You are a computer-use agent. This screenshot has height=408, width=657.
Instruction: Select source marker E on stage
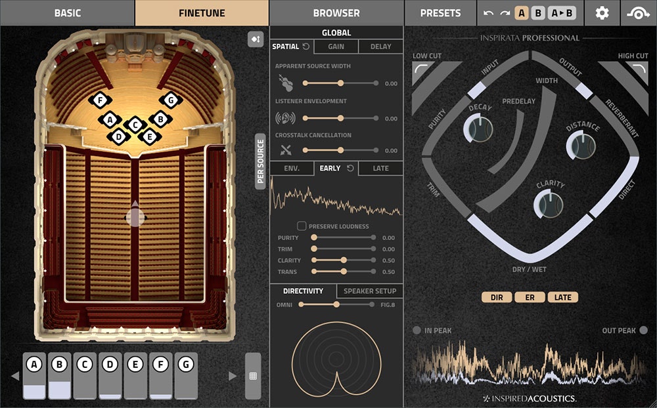coord(150,136)
